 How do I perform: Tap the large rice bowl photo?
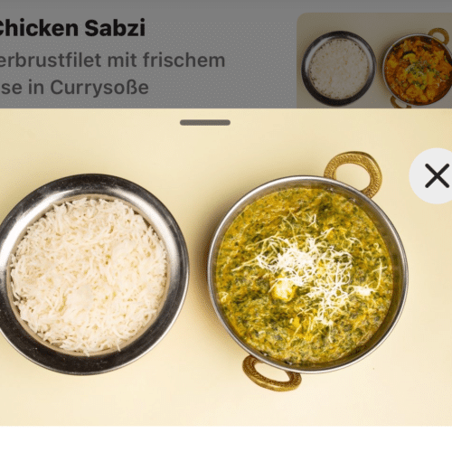click(90, 274)
